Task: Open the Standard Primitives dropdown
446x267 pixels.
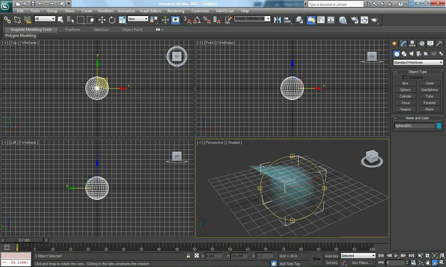Action: (x=417, y=63)
